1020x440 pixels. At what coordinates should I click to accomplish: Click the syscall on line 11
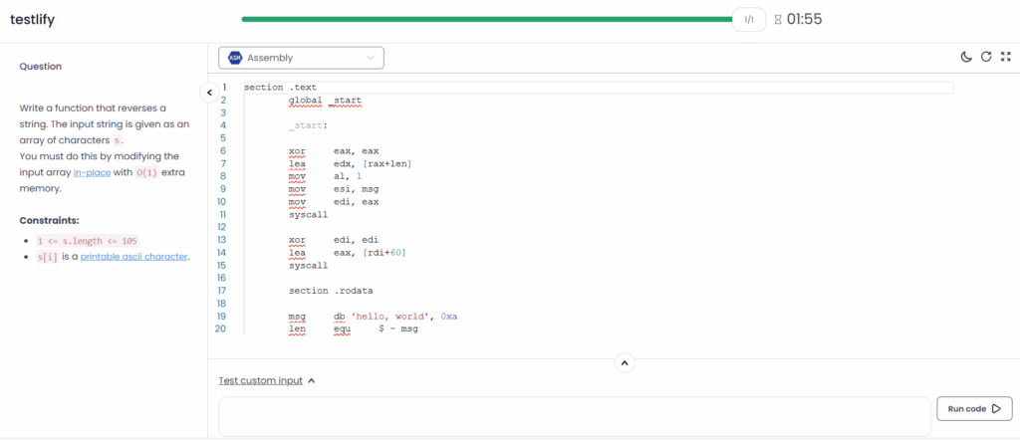309,214
